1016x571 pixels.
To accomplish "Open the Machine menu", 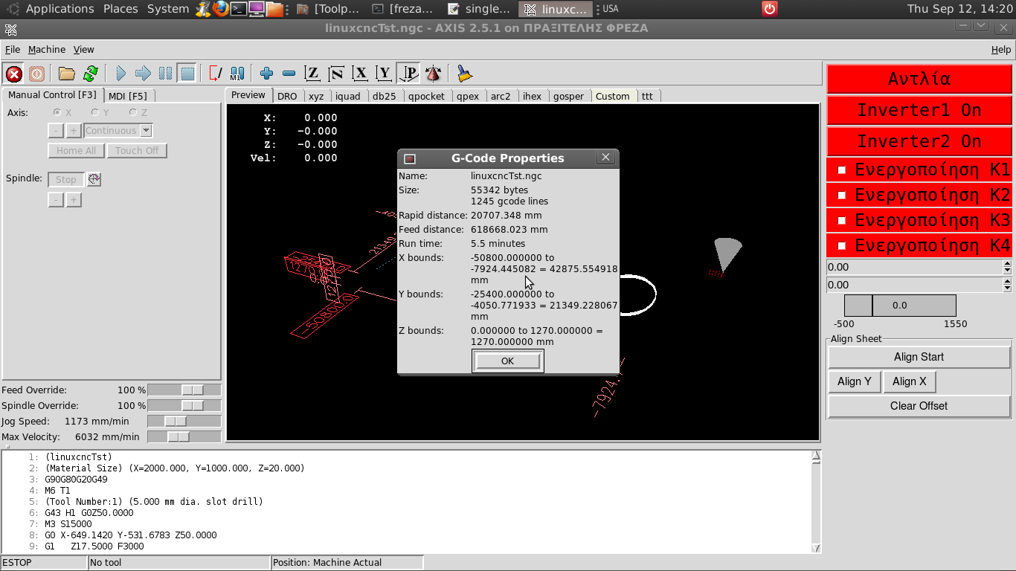I will [47, 49].
